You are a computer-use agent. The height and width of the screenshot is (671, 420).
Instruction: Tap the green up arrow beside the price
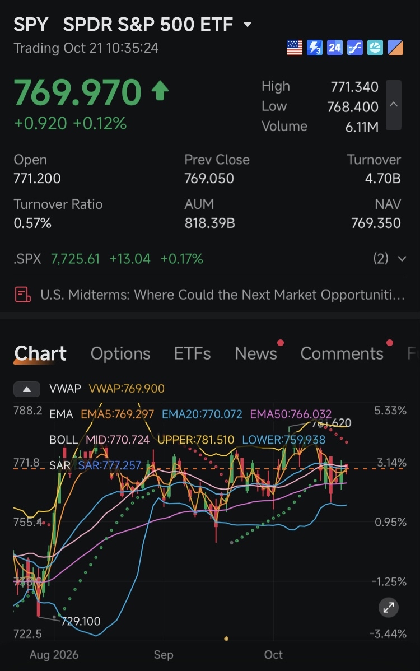(160, 91)
